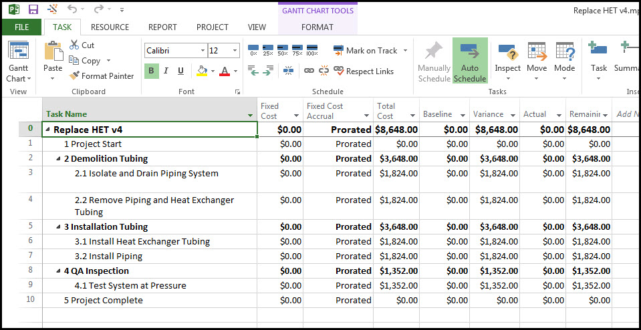This screenshot has height=330, width=641.
Task: Mark task 0% complete
Action: [x=253, y=50]
